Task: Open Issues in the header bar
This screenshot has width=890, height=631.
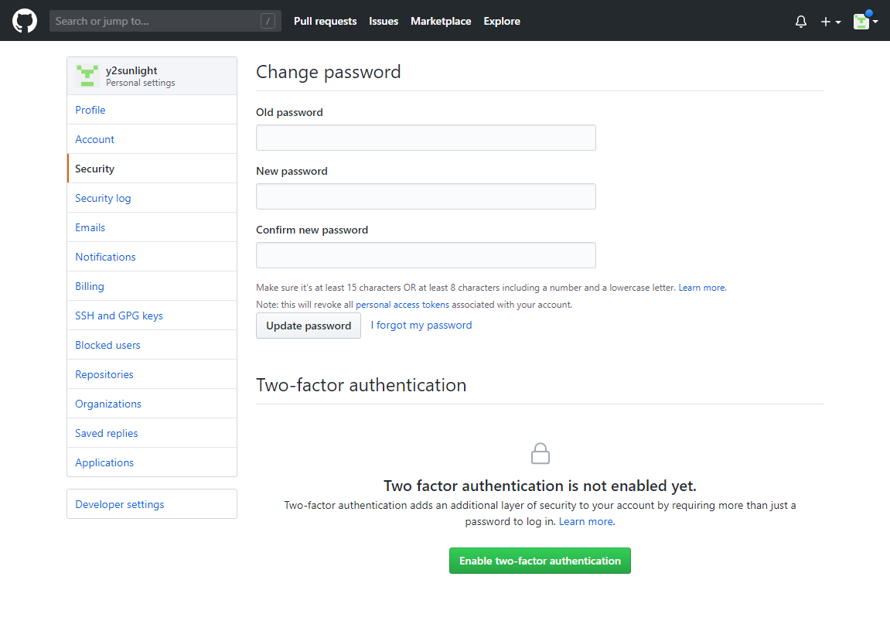Action: pyautogui.click(x=384, y=21)
